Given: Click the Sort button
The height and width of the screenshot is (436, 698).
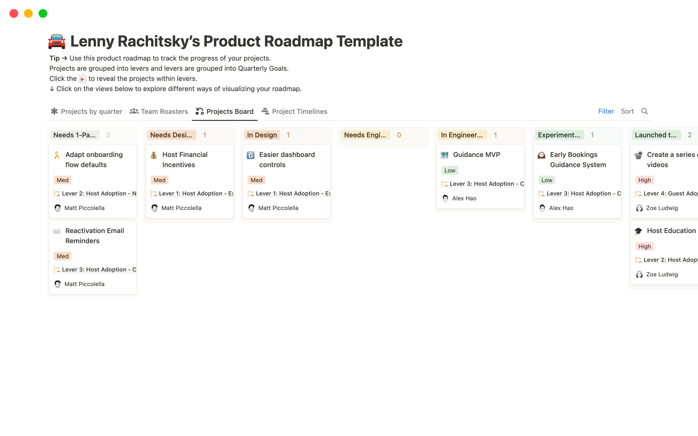Looking at the screenshot, I should tap(627, 111).
